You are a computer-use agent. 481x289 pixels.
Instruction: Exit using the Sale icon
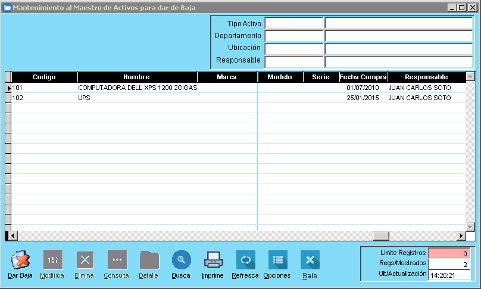pos(310,260)
